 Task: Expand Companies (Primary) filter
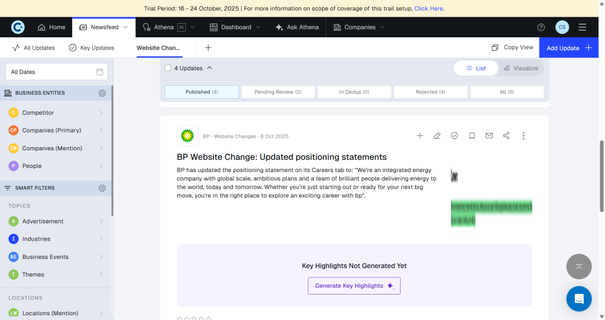101,130
